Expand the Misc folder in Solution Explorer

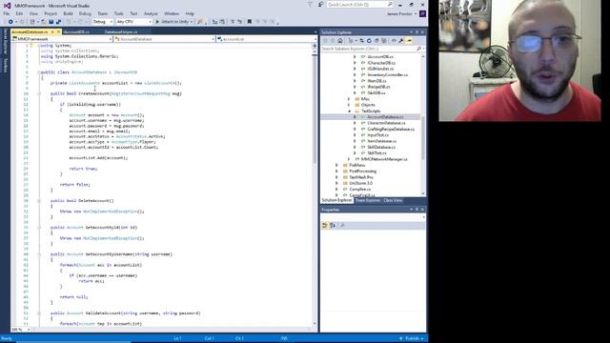coord(349,99)
